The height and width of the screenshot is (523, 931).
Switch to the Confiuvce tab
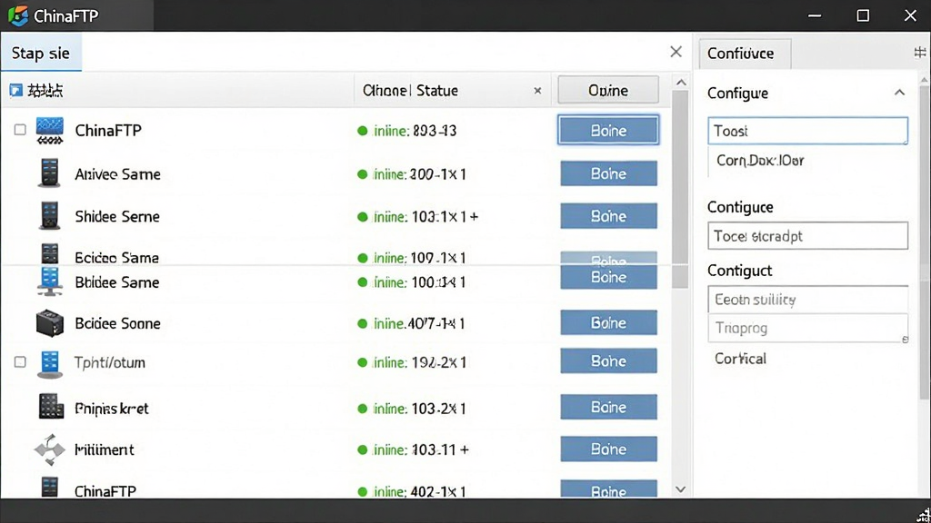(x=745, y=54)
